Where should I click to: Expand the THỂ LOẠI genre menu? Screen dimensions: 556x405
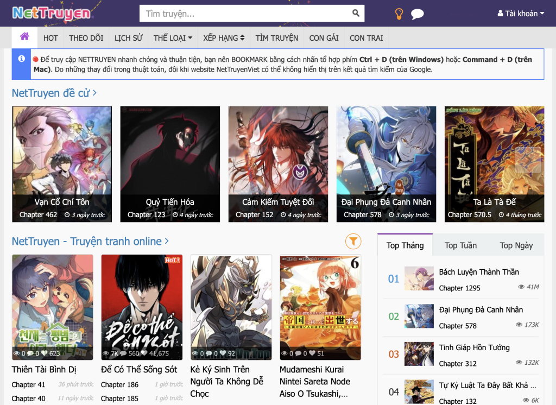coord(173,38)
